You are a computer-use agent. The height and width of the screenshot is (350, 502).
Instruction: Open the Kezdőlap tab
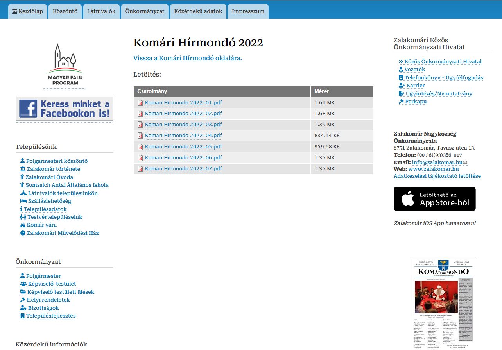pyautogui.click(x=28, y=11)
